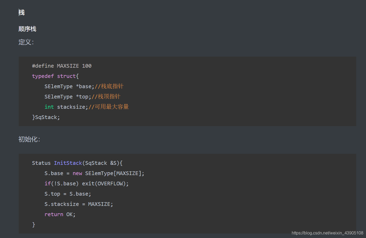
Task: Click the declaration 'SElemType *top;'
Action: tap(68, 97)
